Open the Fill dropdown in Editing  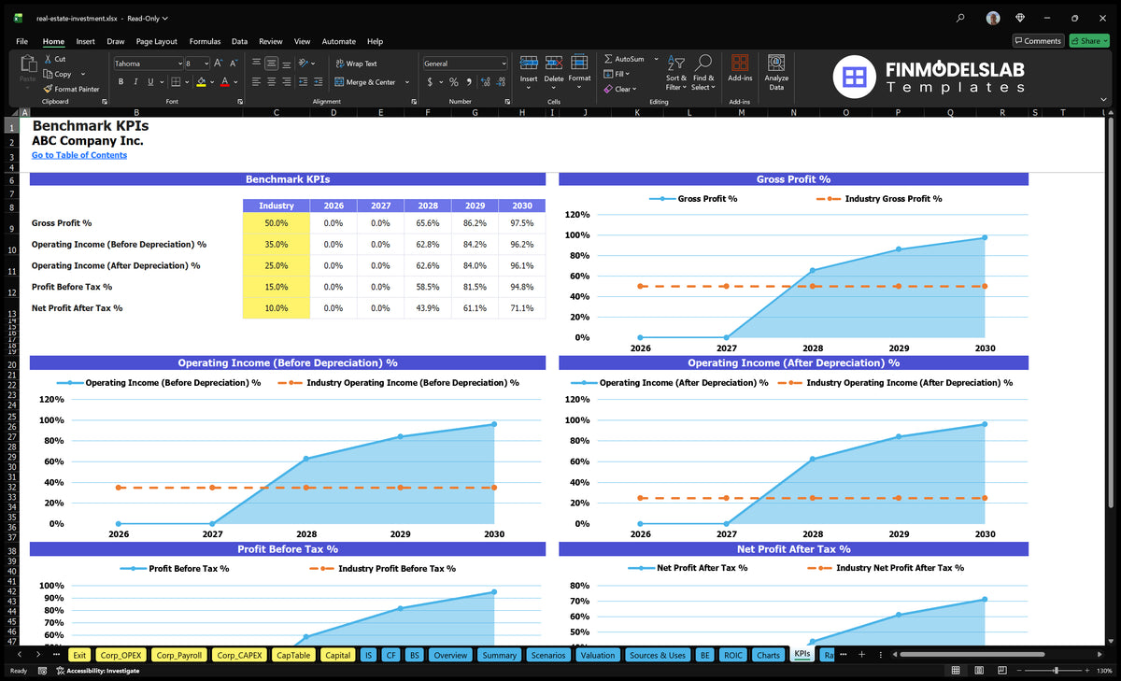(617, 74)
